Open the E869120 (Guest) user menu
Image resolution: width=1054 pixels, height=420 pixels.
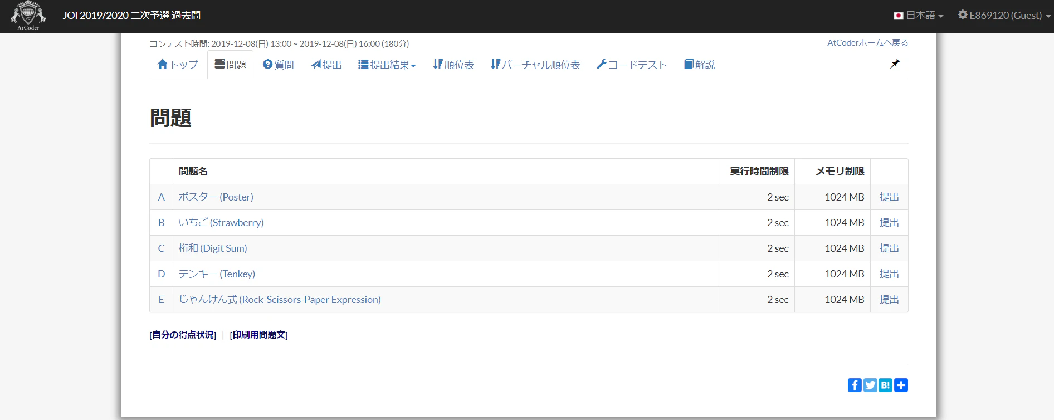(x=1004, y=16)
